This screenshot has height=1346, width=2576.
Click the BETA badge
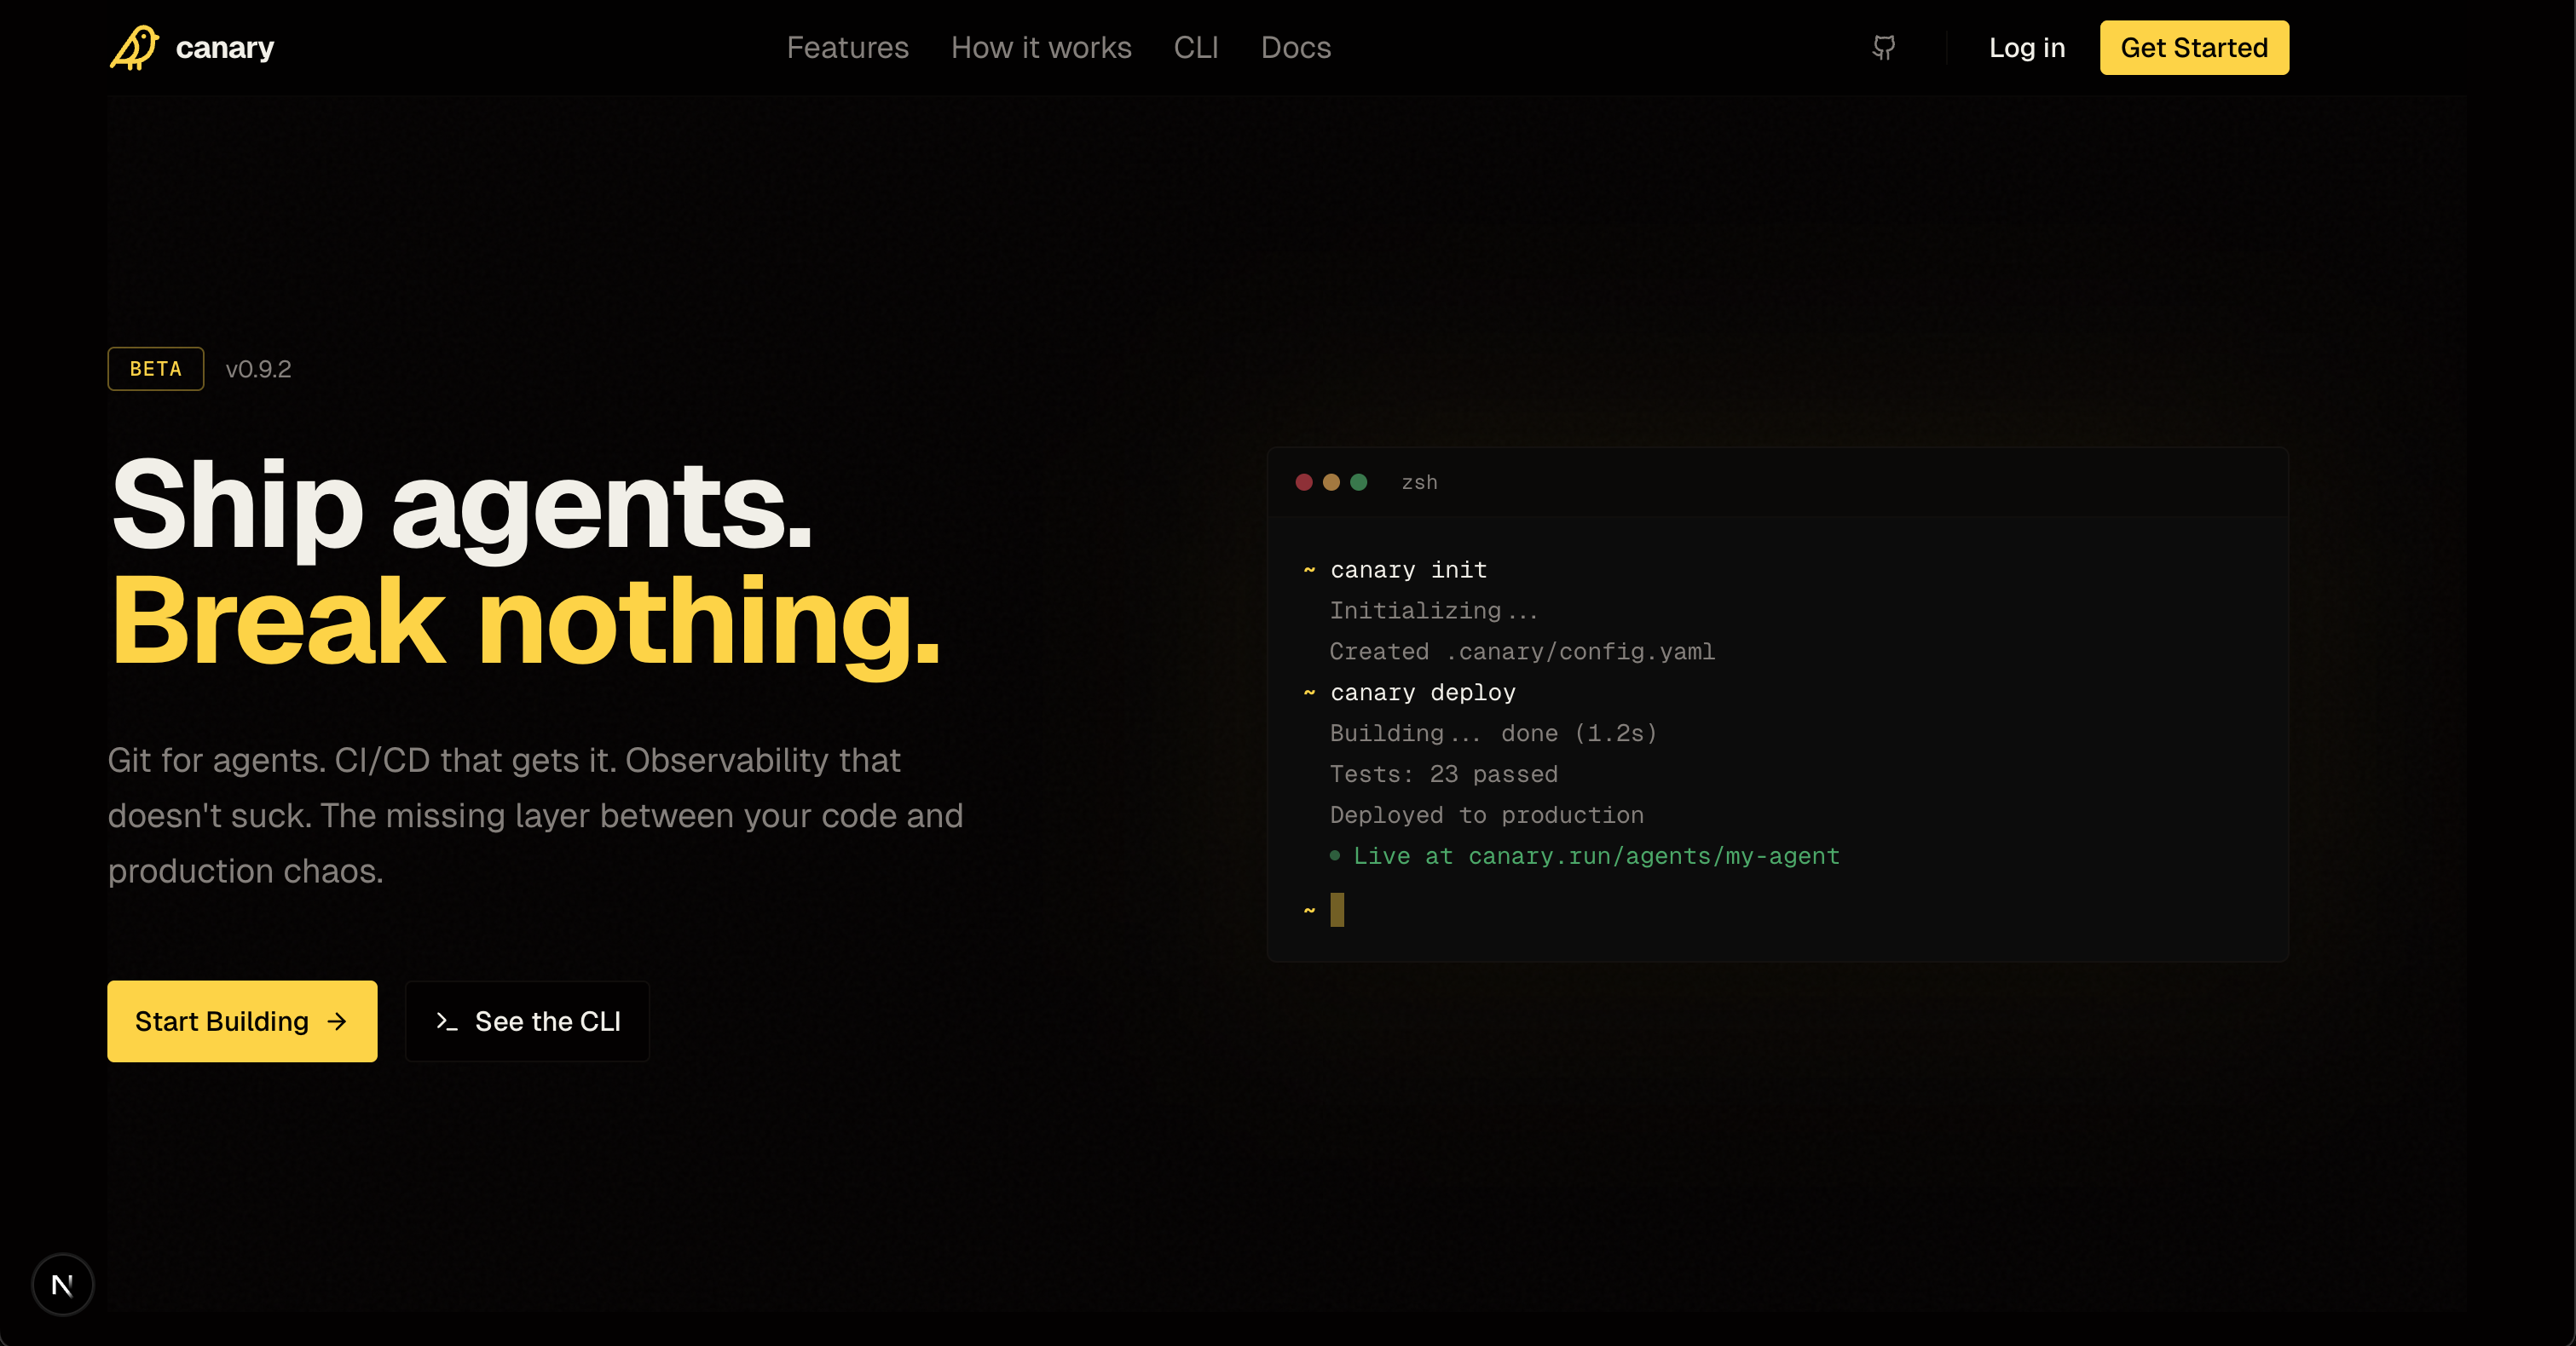point(156,369)
